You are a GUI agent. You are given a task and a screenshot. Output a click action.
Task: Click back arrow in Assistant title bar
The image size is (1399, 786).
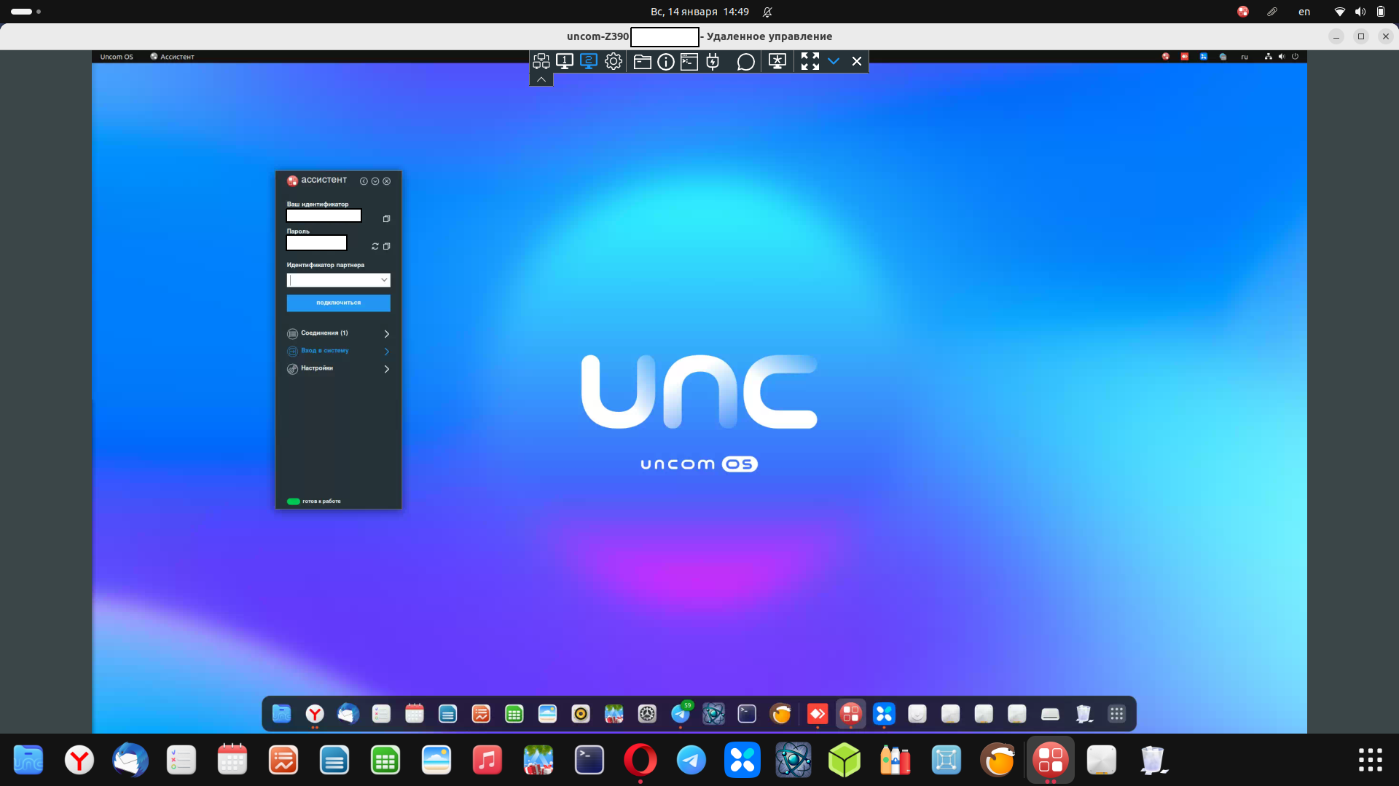364,181
